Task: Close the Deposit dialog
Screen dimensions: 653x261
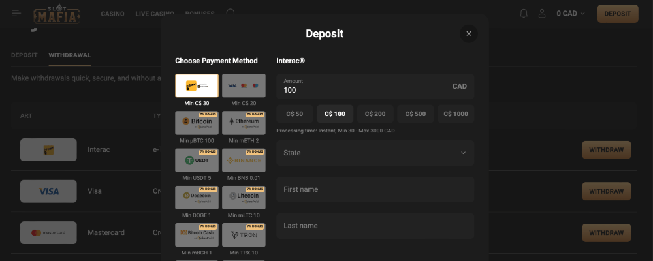Action: (x=469, y=34)
